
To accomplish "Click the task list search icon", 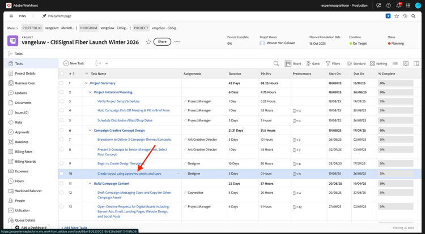I will pos(276,64).
